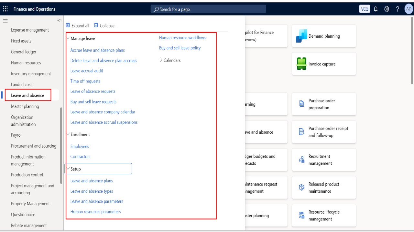Open Leave and absence parameters link
This screenshot has height=232, width=414.
[97, 202]
